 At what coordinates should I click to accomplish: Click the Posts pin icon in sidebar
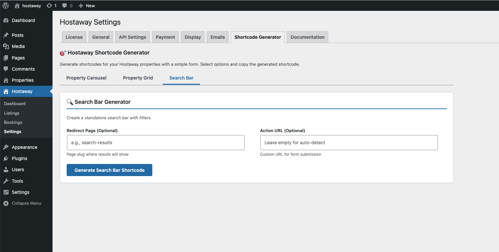pos(7,35)
